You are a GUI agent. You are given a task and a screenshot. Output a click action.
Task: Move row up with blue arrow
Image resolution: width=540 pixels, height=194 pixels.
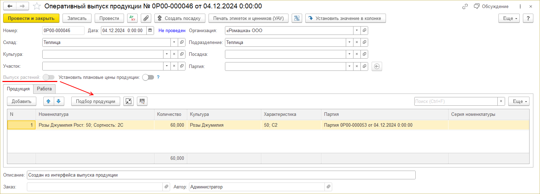[49, 101]
